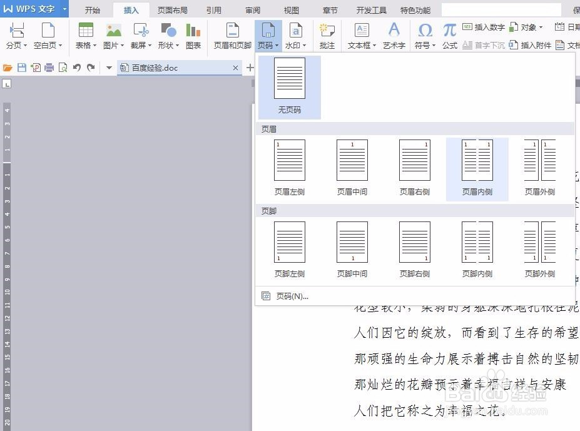This screenshot has height=431, width=580.
Task: Open the 艺术字 word art tool
Action: pyautogui.click(x=394, y=36)
